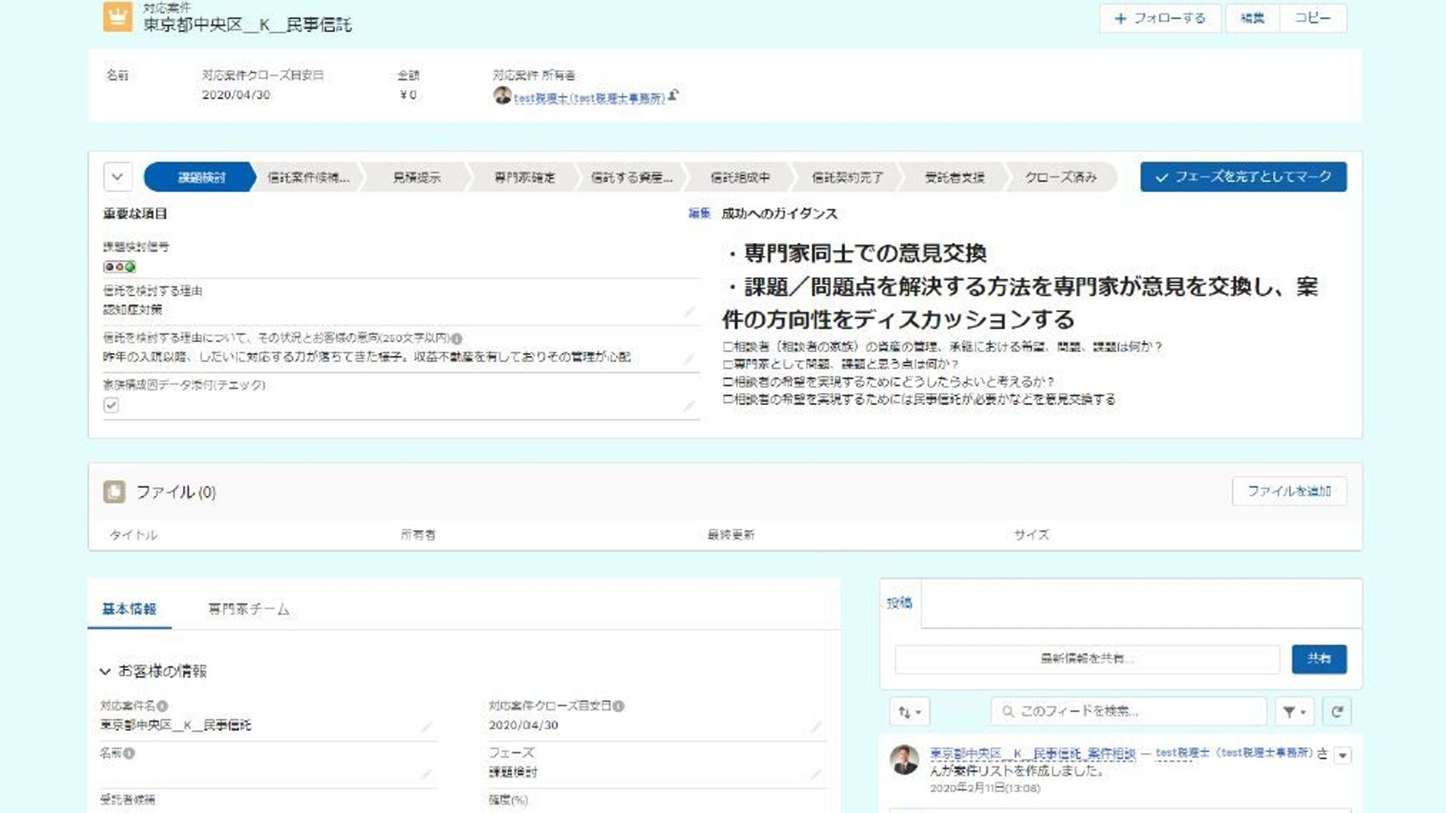Viewport: 1446px width, 813px height.
Task: Click info icon beside lower 対応案件クローズ目安日
Action: tap(618, 706)
